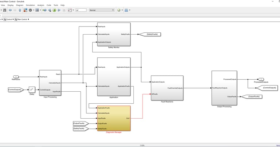
Task: Select [SafetyFaults] From tag near Diagnostic Manager
Action: pos(81,128)
